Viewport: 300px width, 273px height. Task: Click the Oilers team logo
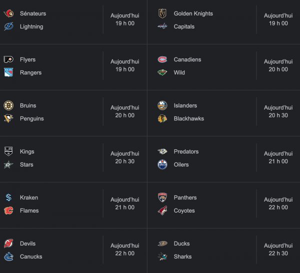coord(162,164)
